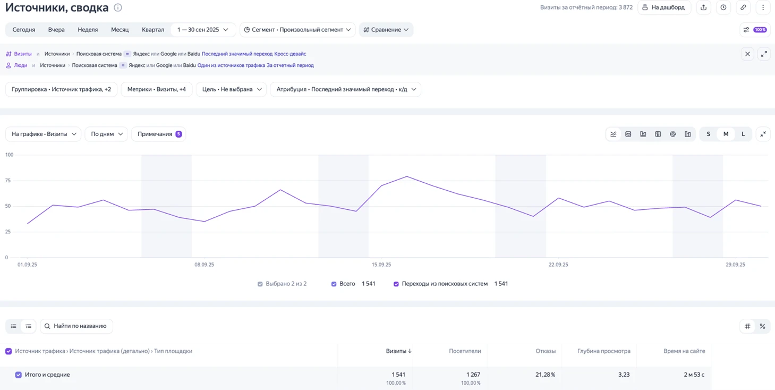Select the line chart view icon
775x390 pixels.
click(x=614, y=134)
